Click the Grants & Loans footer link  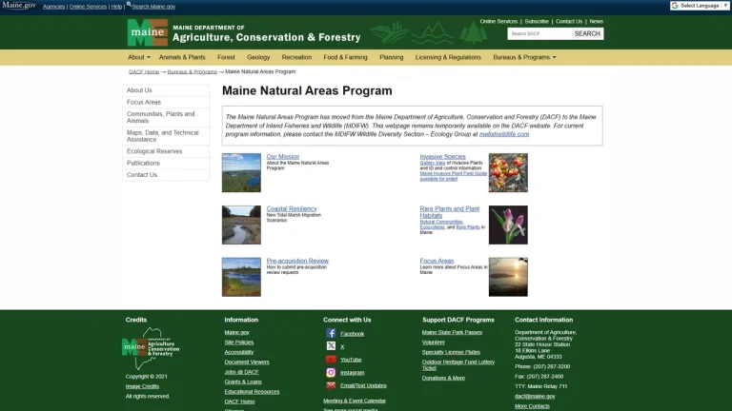coord(243,382)
